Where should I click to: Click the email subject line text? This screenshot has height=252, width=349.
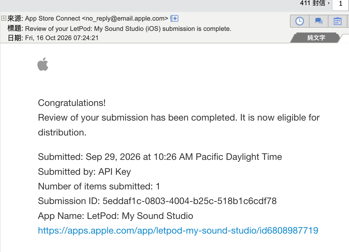[x=128, y=29]
